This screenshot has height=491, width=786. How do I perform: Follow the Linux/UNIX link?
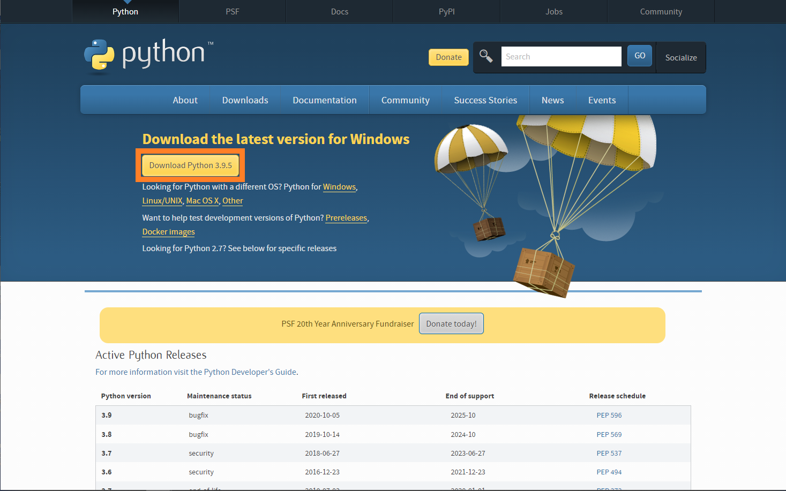click(x=162, y=201)
